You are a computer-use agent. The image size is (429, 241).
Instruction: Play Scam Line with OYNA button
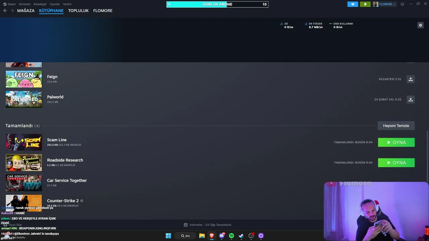coord(396,142)
